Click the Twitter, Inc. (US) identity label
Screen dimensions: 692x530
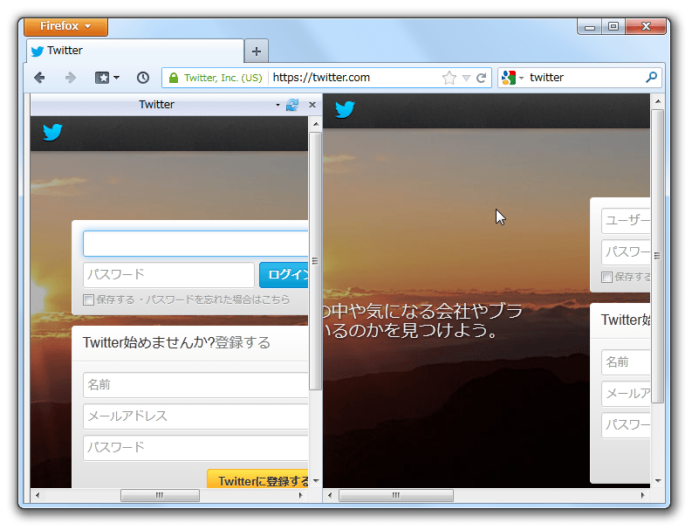(223, 78)
